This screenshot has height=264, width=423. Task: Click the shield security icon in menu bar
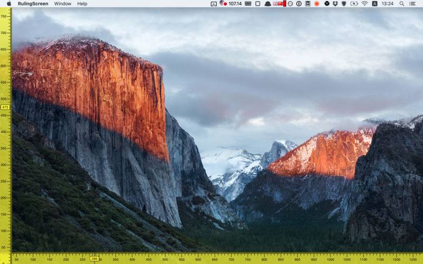344,4
